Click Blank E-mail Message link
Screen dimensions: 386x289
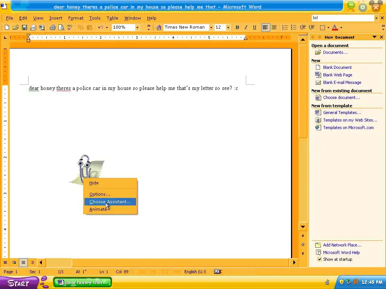click(x=342, y=82)
